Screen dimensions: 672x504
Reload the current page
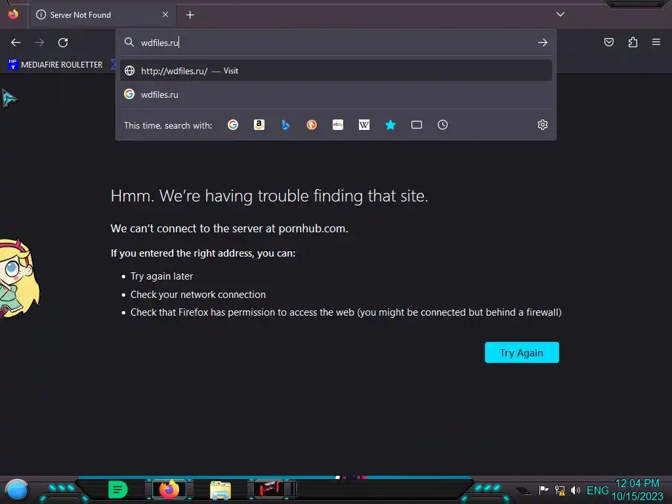pyautogui.click(x=63, y=43)
